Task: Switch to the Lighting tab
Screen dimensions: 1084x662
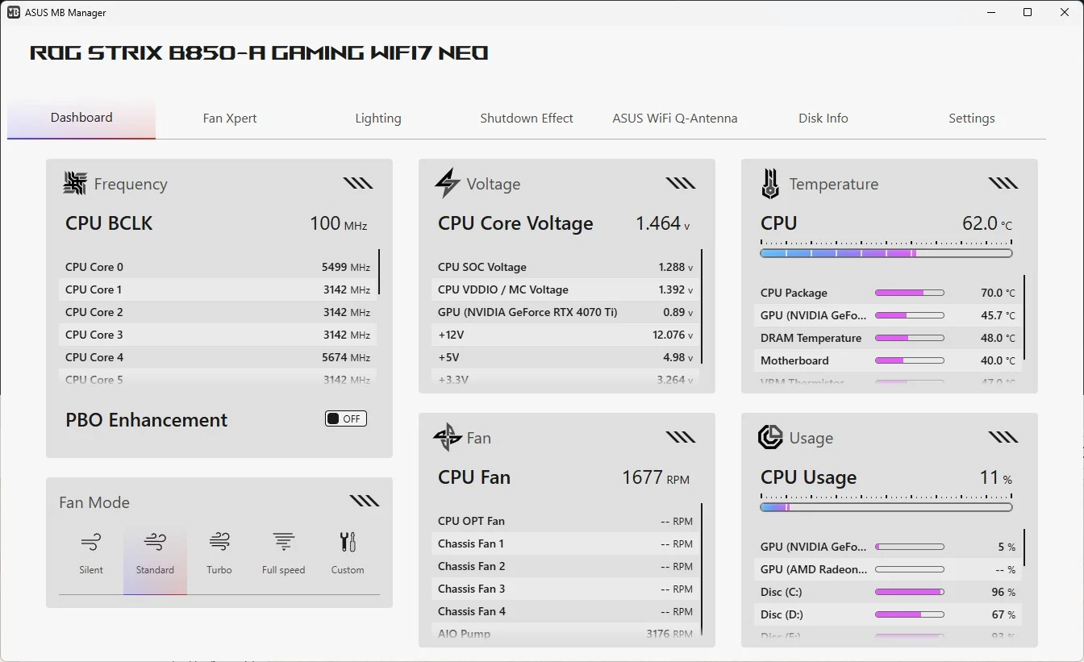Action: 378,118
